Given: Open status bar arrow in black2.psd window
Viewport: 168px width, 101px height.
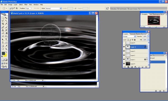Looking at the screenshot, I should (x=43, y=81).
